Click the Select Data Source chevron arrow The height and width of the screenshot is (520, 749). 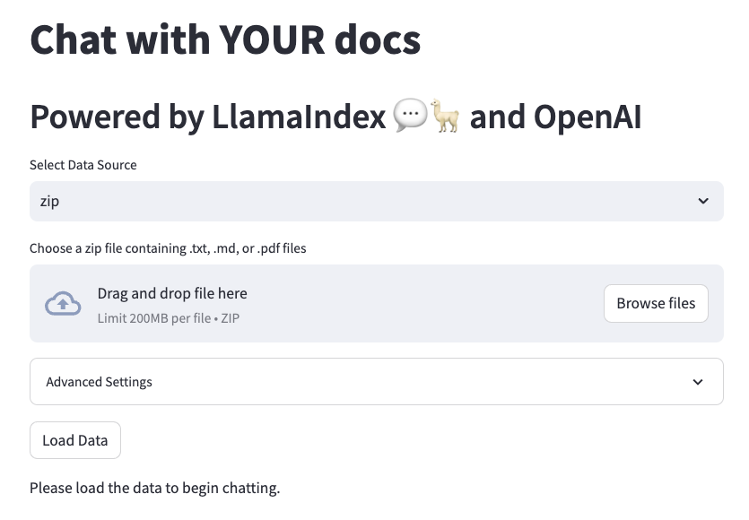click(703, 202)
